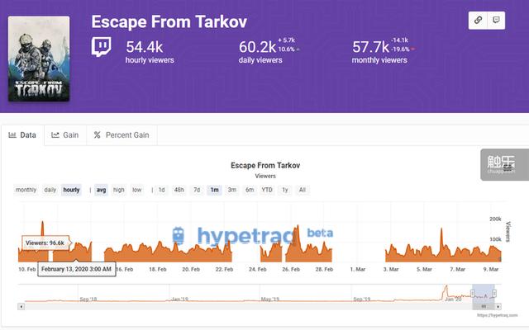Open the Escape From Tarkov cover art
The width and height of the screenshot is (529, 330).
[x=39, y=59]
